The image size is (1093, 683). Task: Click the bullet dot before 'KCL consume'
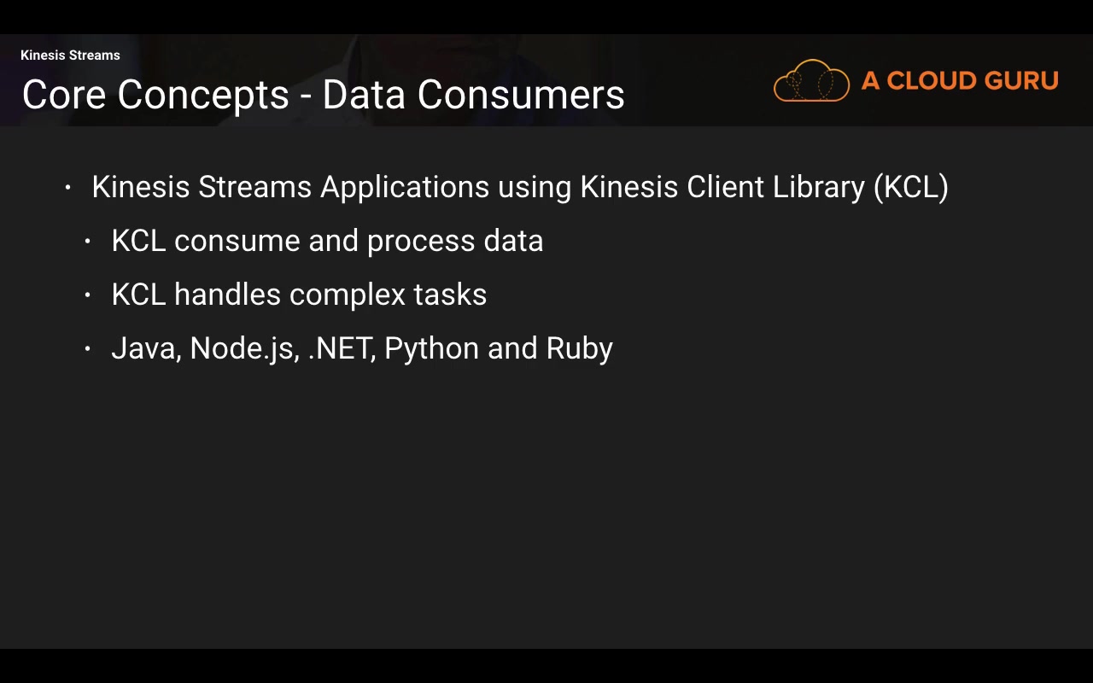[88, 242]
